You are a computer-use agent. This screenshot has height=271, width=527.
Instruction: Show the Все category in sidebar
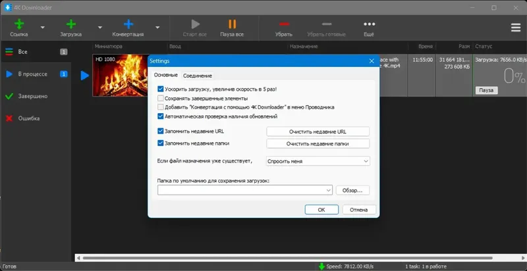click(x=36, y=52)
